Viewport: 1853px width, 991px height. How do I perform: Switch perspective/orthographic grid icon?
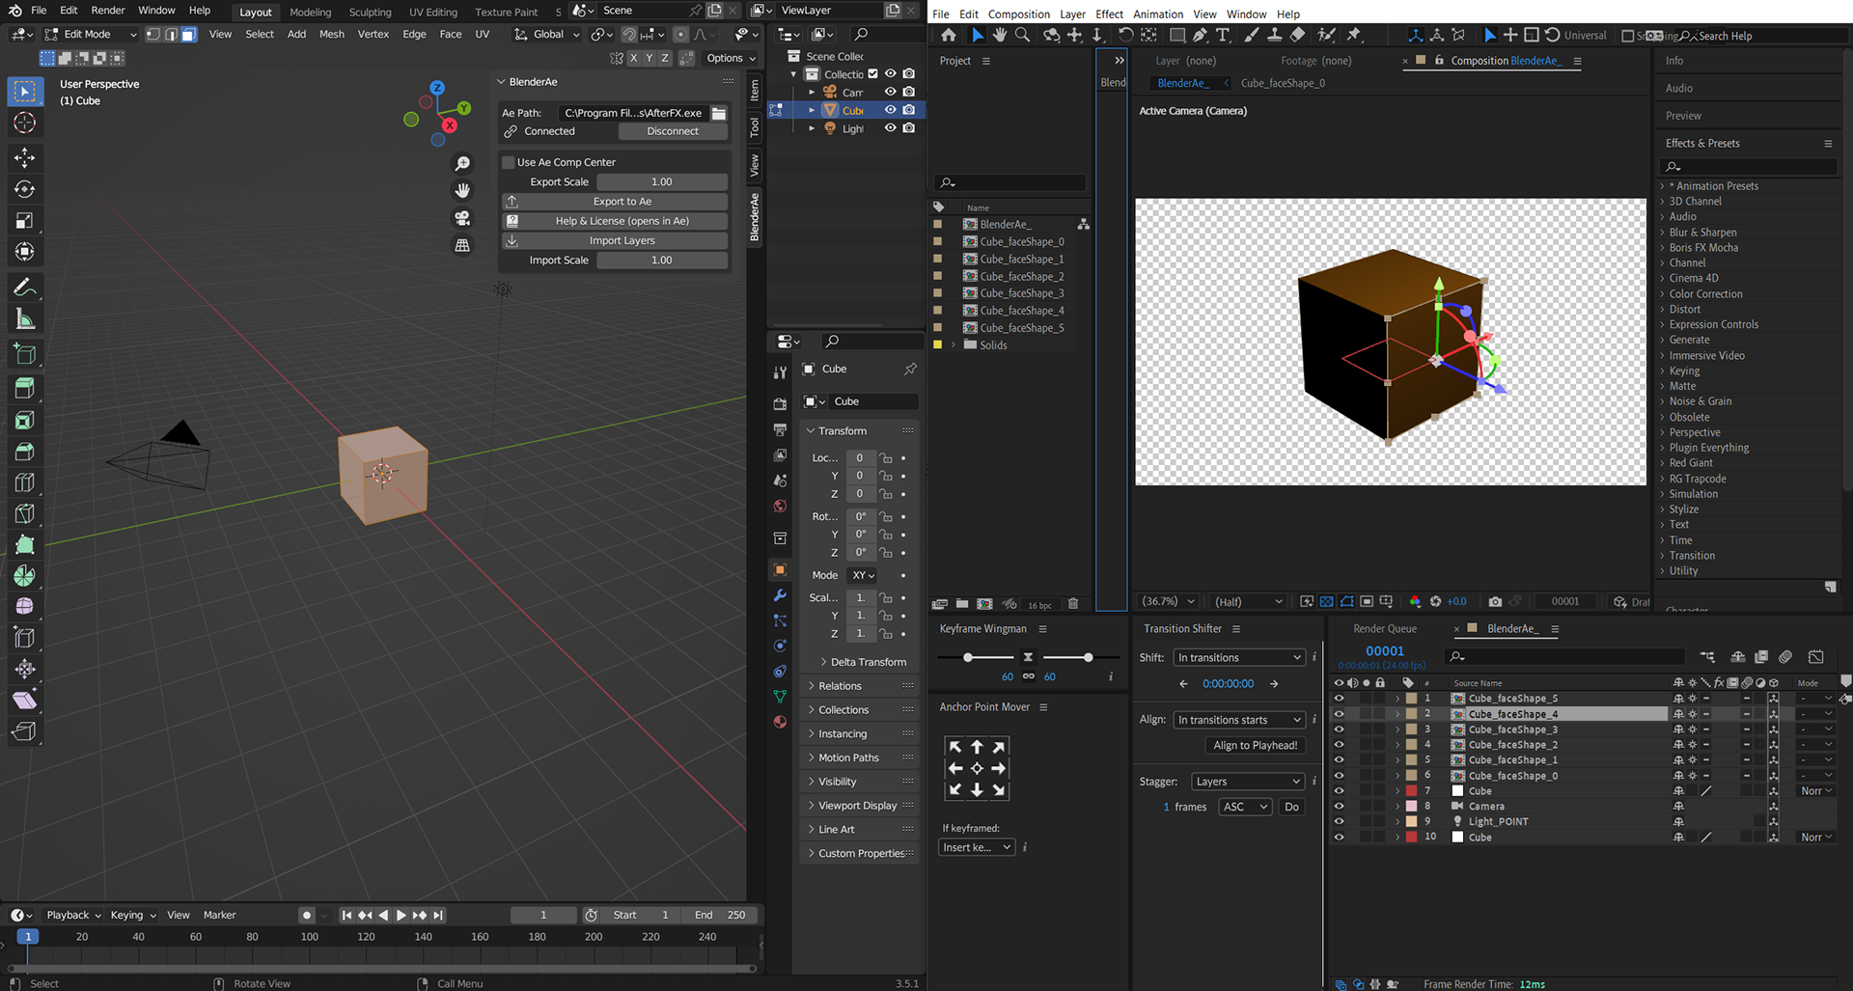[462, 245]
